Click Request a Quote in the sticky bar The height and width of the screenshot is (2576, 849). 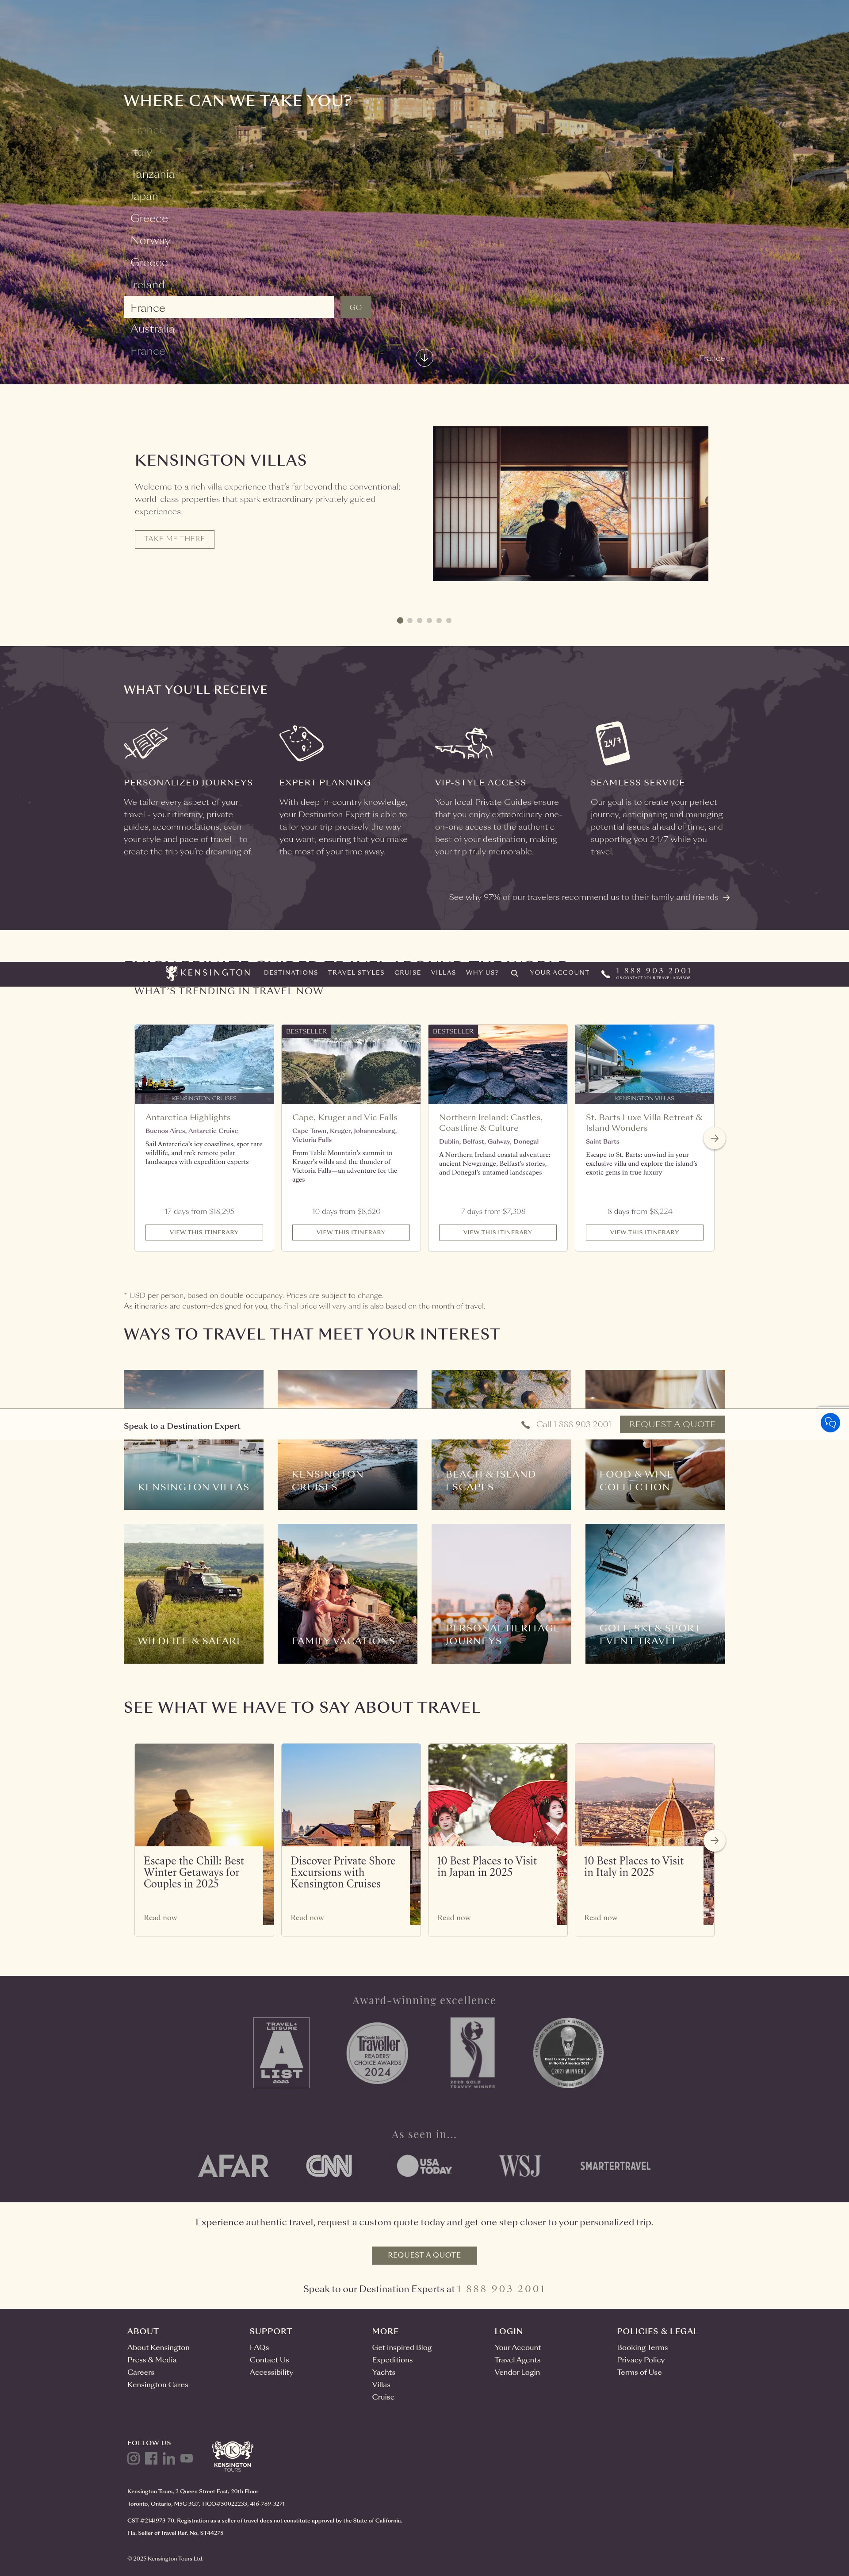(x=672, y=1424)
